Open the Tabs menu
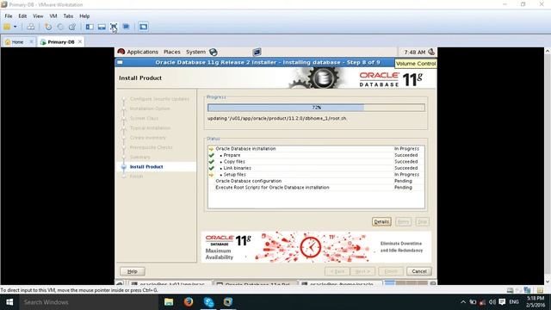 click(x=68, y=16)
